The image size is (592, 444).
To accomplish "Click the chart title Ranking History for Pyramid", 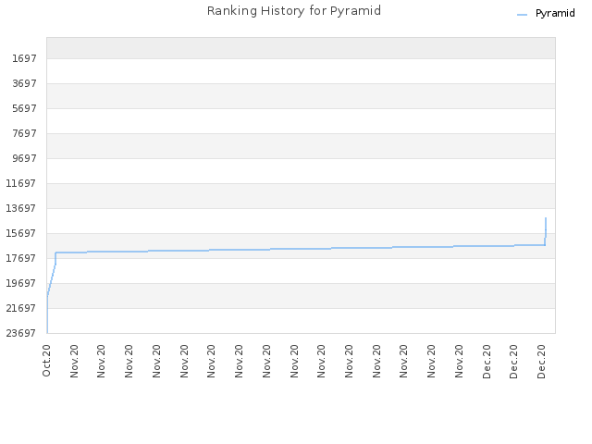I will coord(294,11).
